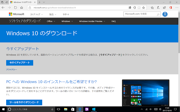Click the Windows 10 laptop image
The image size is (180, 112).
point(146,93)
